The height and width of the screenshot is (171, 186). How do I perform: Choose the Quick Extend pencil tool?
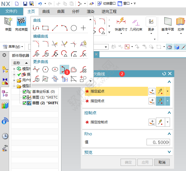pos(64,44)
